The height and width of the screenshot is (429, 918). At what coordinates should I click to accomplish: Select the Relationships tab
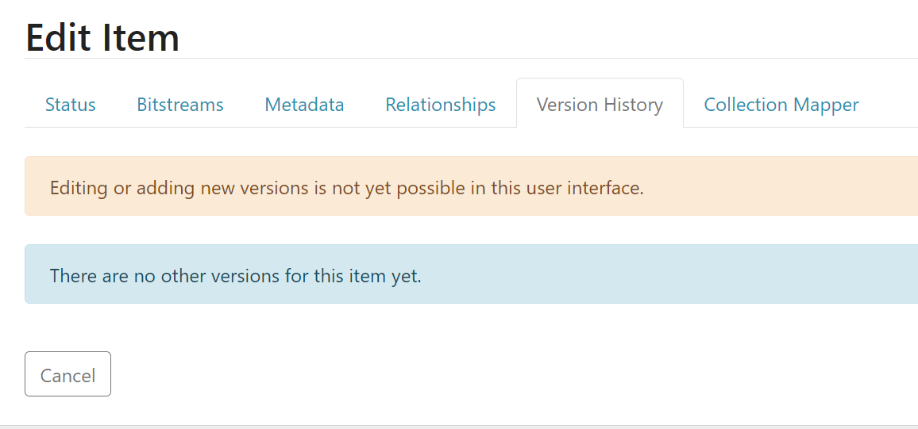pos(441,105)
